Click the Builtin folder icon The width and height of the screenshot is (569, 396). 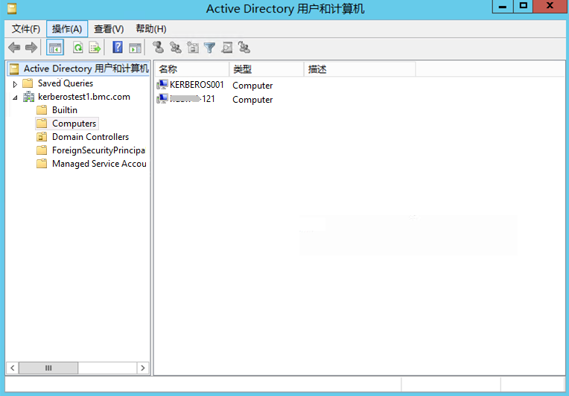tap(42, 110)
